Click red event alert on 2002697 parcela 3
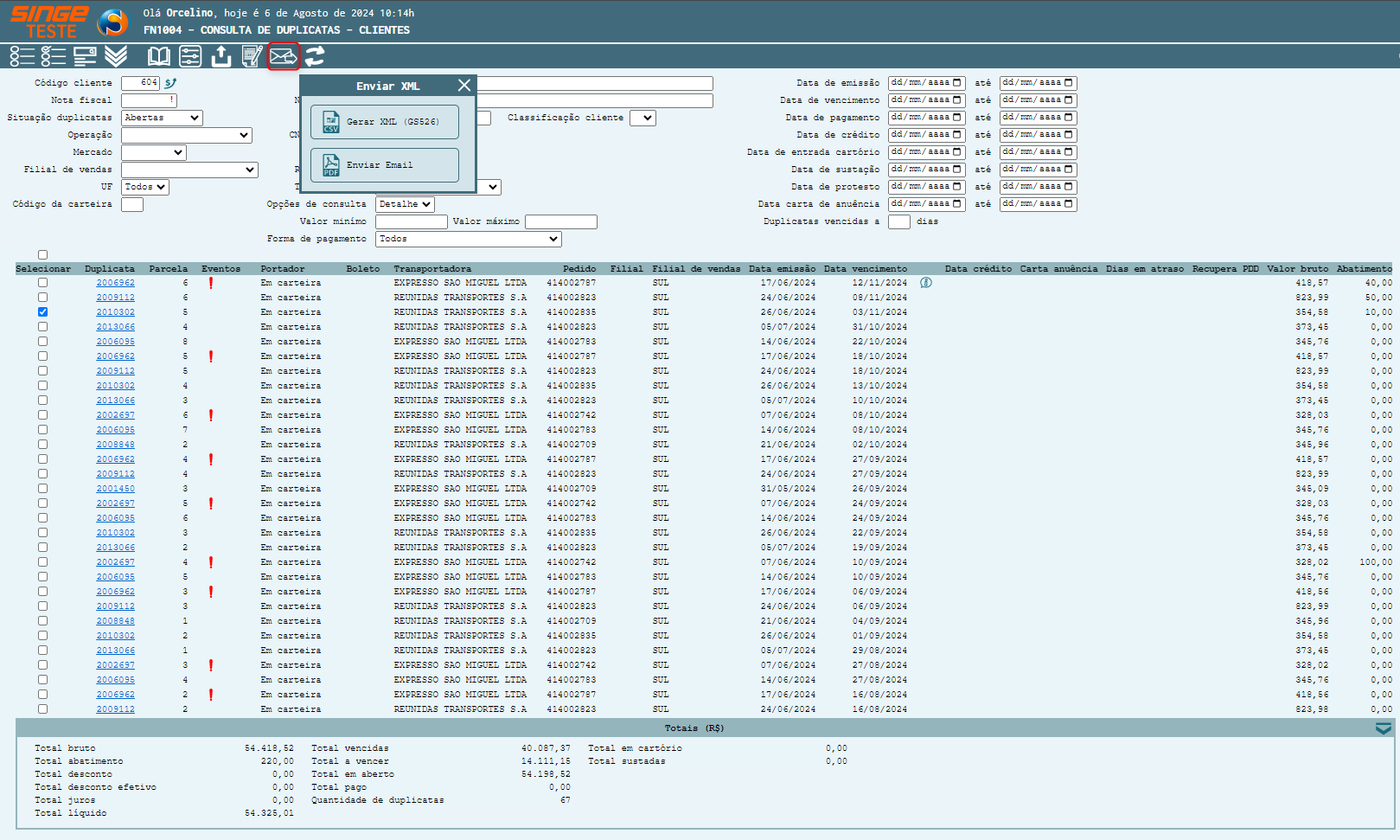Image resolution: width=1400 pixels, height=840 pixels. click(211, 665)
